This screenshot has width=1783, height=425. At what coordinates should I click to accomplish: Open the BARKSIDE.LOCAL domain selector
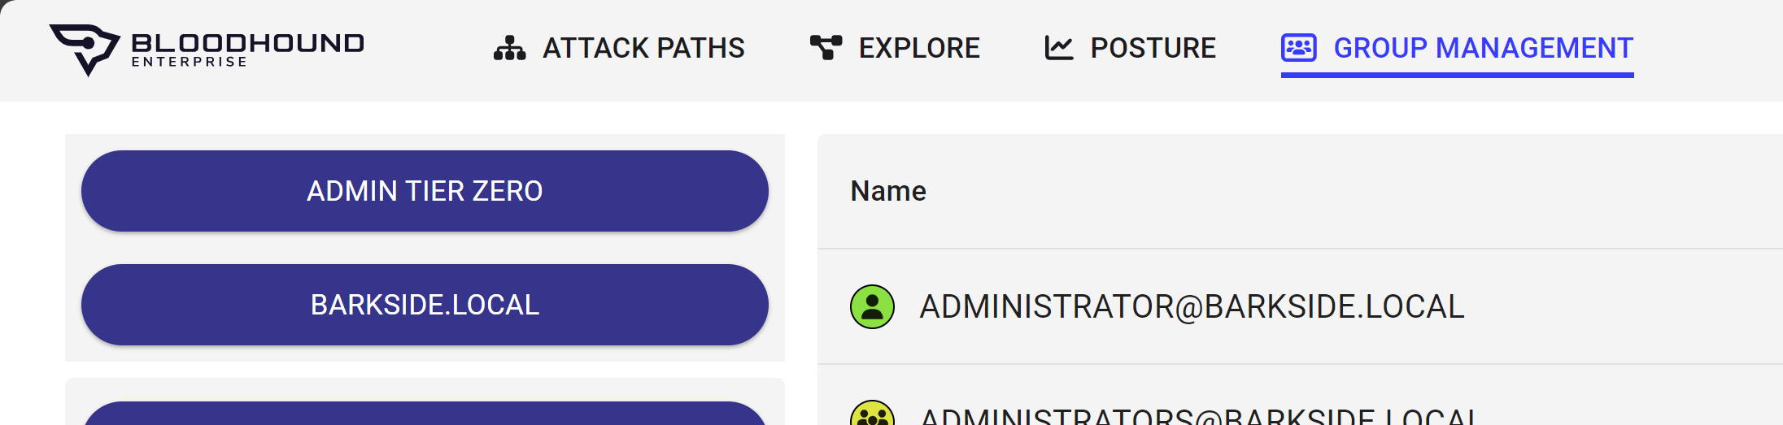tap(425, 305)
